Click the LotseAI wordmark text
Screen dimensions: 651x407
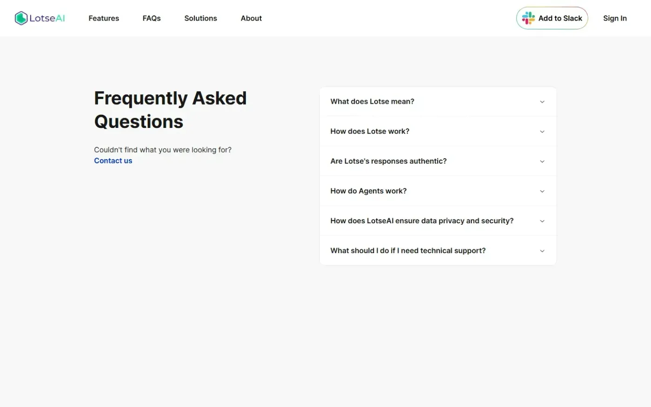(x=47, y=18)
